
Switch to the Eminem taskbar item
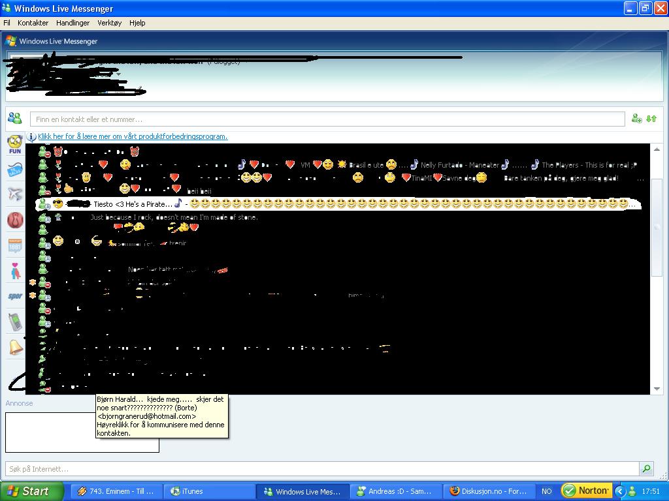116,491
